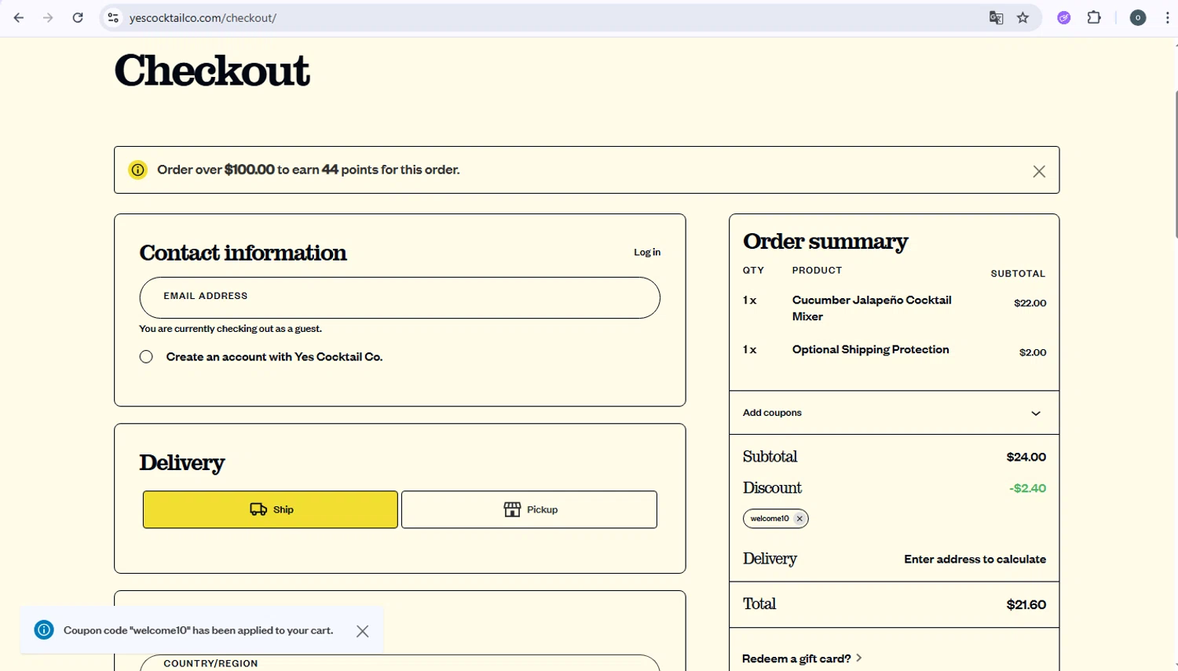View site information icon in address bar

pyautogui.click(x=113, y=17)
